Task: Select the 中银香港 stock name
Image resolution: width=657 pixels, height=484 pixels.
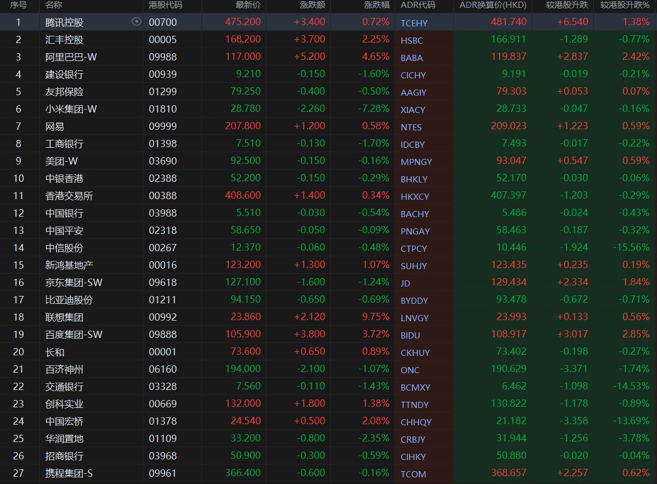Action: point(64,178)
